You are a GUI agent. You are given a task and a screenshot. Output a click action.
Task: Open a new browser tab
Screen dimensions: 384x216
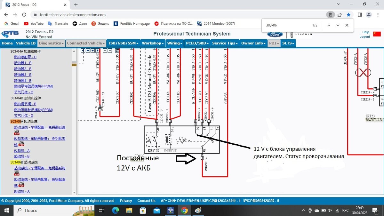[x=76, y=5]
